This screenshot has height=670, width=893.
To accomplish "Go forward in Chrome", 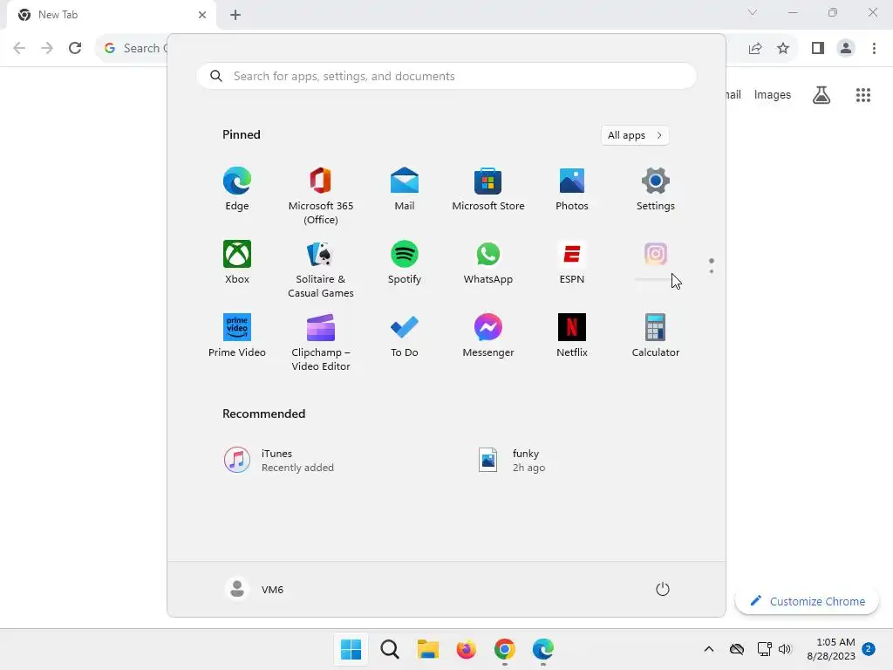I will pos(47,48).
